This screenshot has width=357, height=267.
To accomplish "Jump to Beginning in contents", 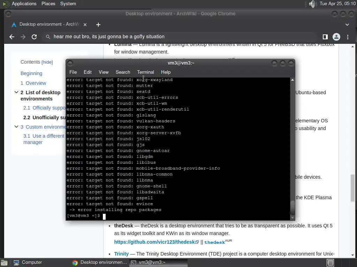I will tap(31, 73).
